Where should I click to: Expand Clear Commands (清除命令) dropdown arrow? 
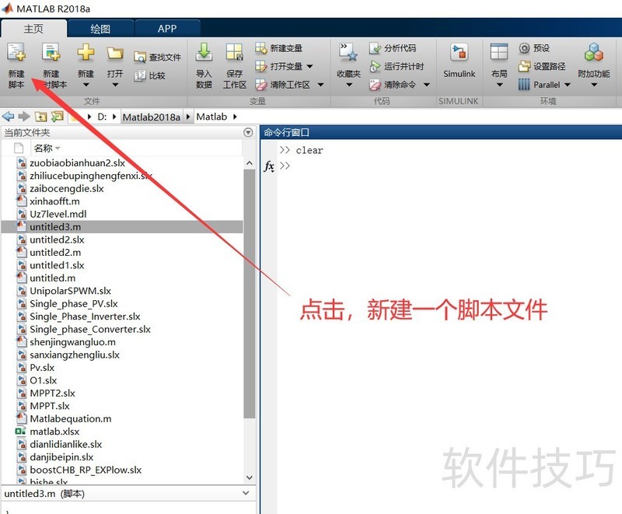tap(426, 85)
